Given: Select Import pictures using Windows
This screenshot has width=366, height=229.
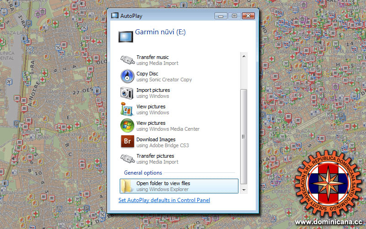Looking at the screenshot, I should coord(179,93).
